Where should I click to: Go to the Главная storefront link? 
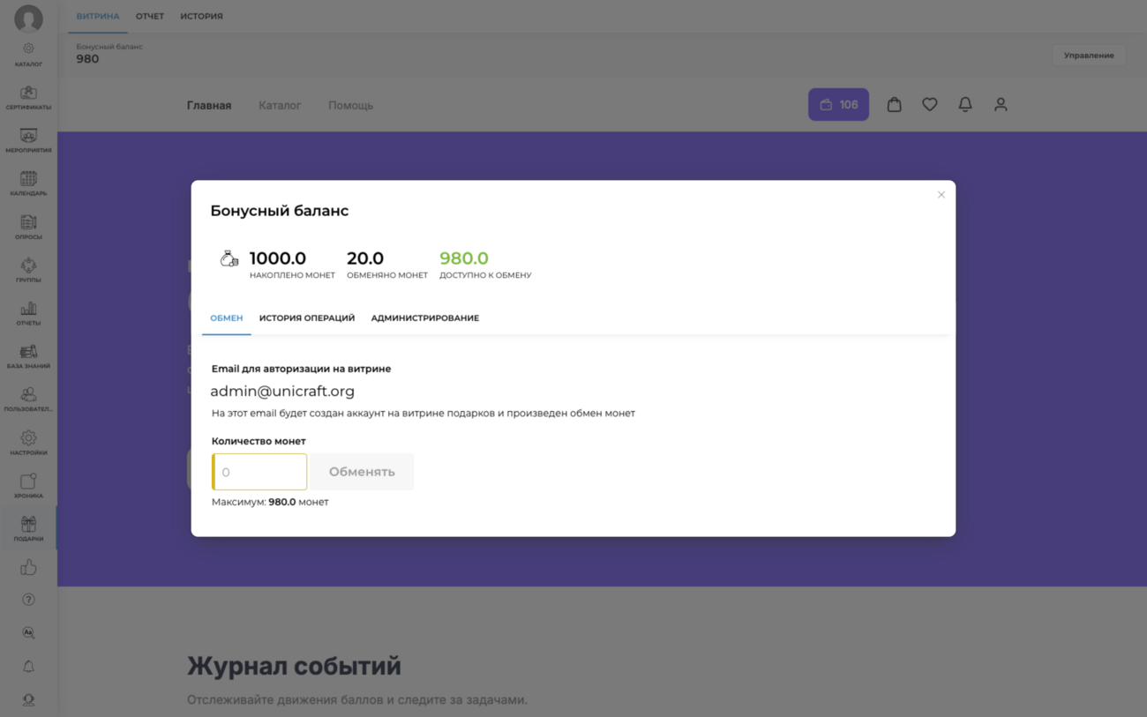click(209, 105)
